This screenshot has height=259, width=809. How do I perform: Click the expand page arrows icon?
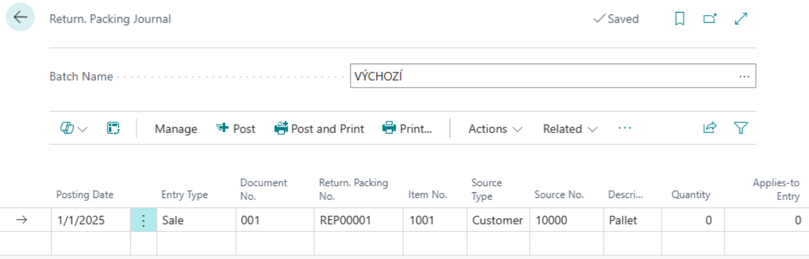[x=741, y=19]
